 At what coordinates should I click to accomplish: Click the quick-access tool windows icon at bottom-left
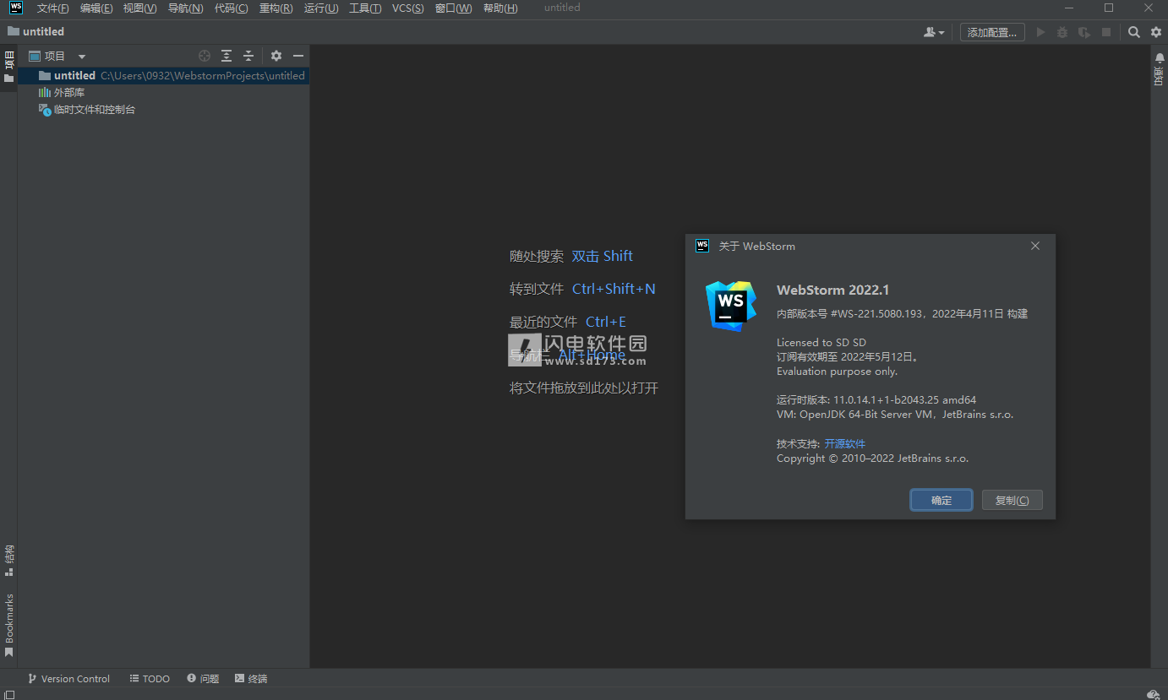[9, 694]
